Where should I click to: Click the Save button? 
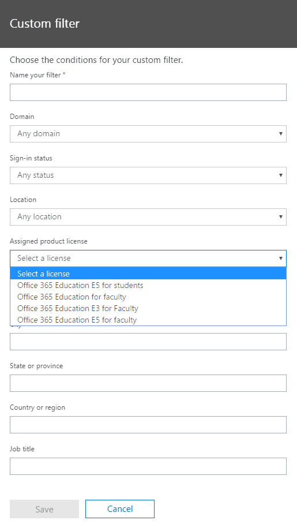(44, 509)
